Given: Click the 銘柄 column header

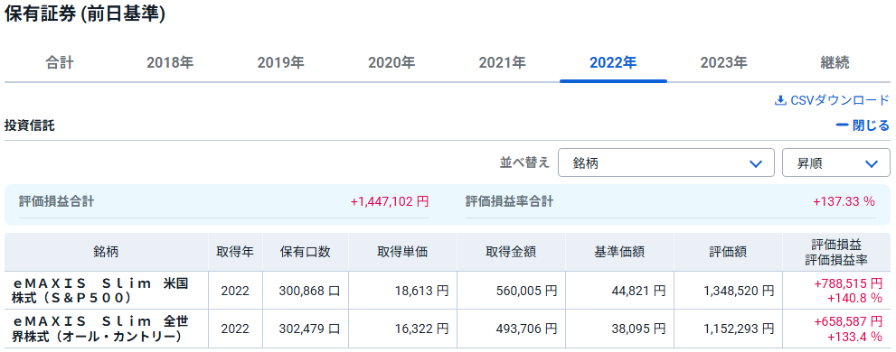Looking at the screenshot, I should coord(107,252).
